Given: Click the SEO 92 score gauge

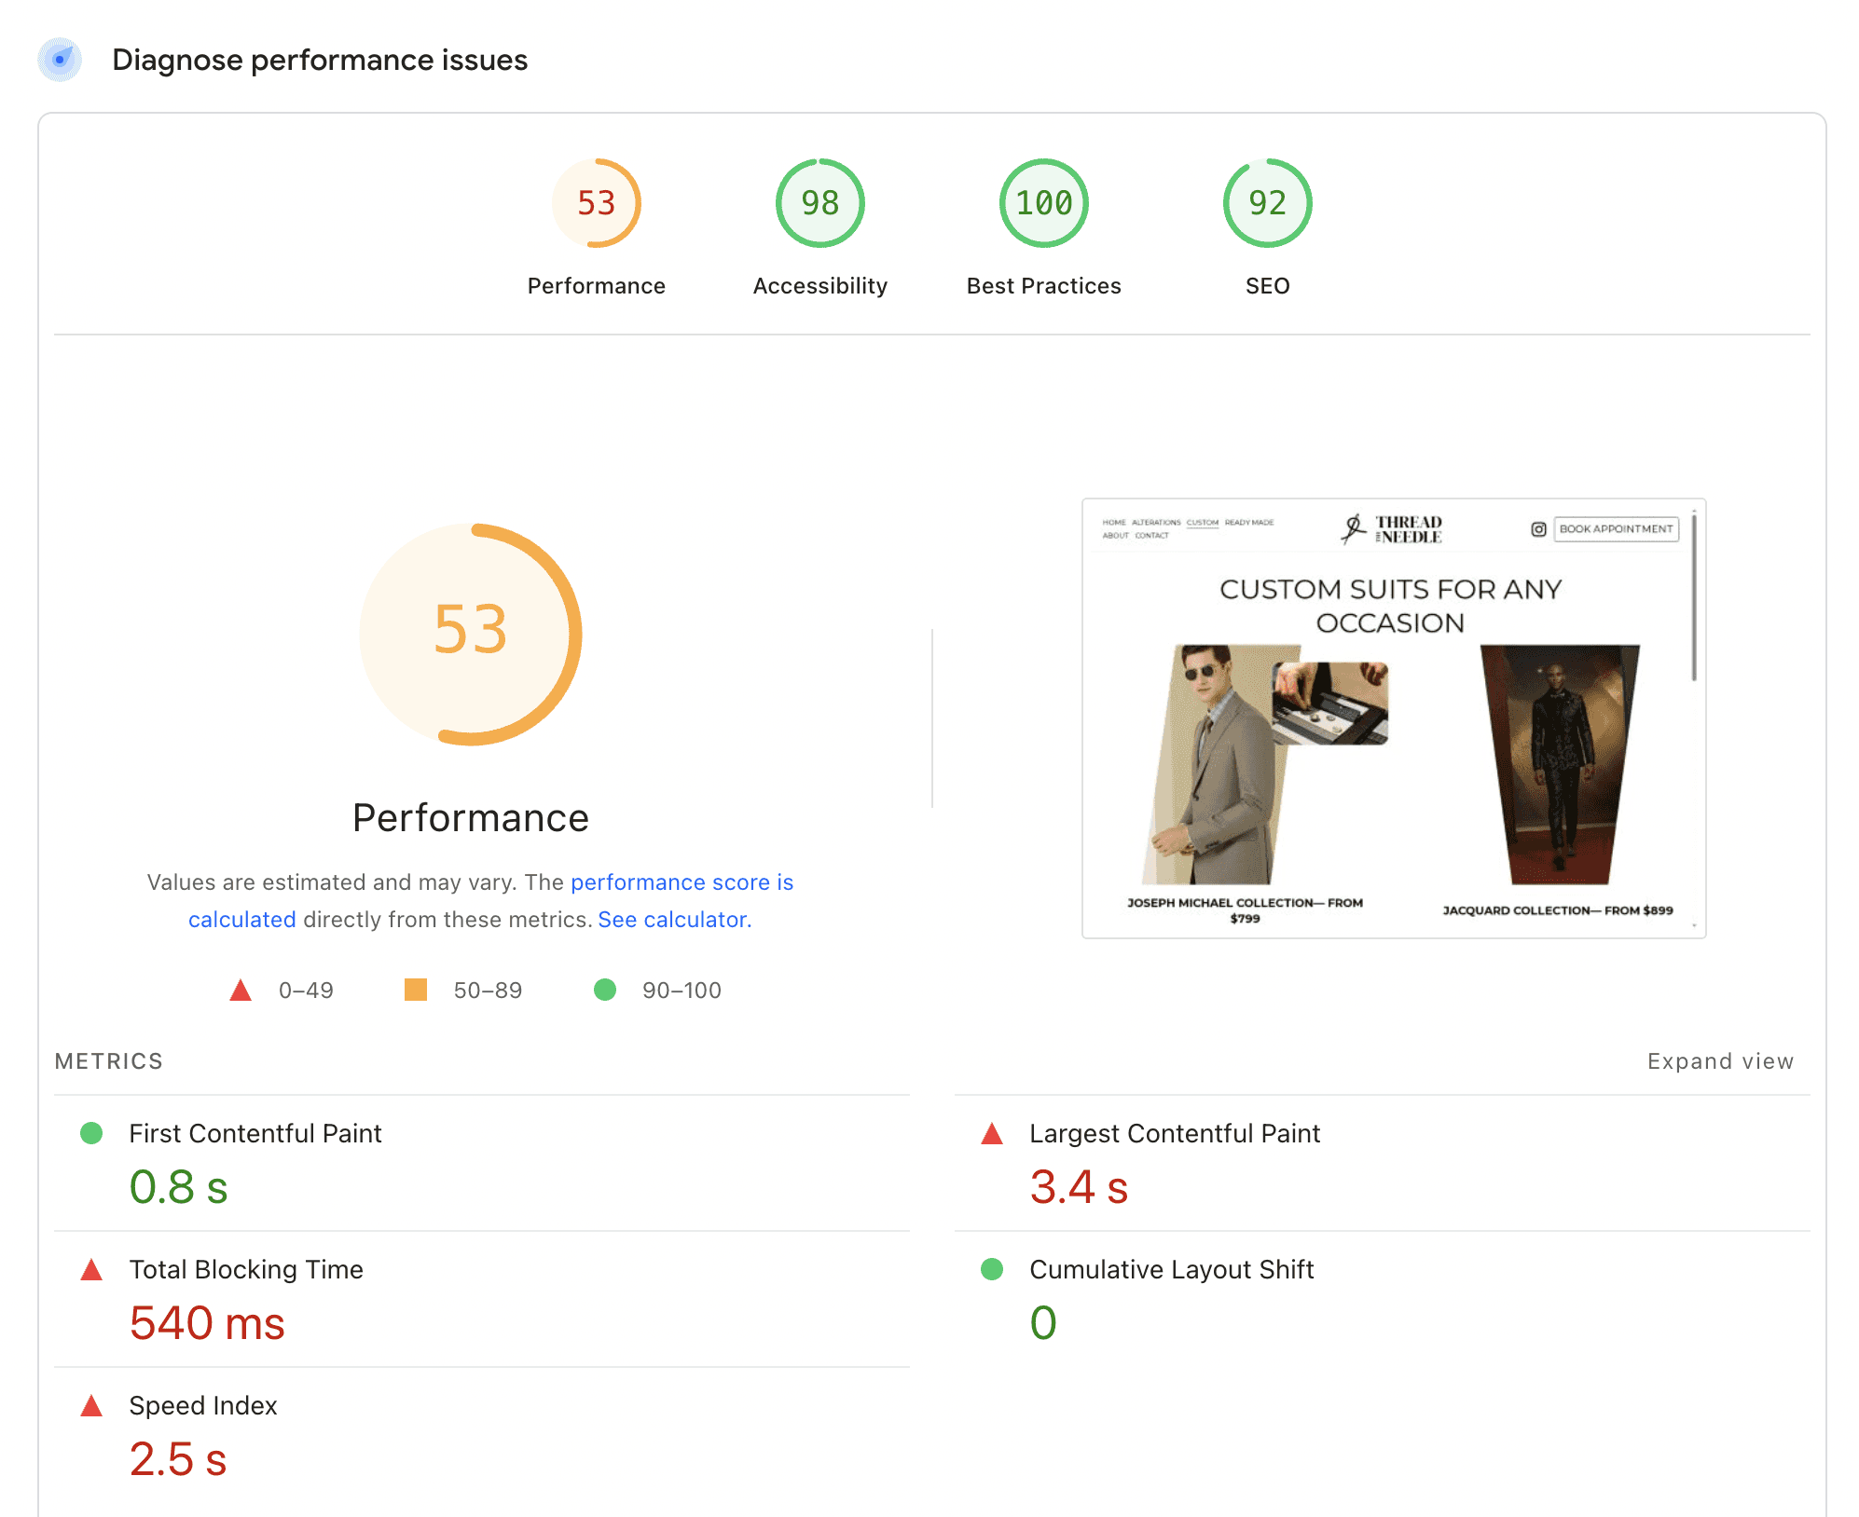Looking at the screenshot, I should pos(1267,203).
